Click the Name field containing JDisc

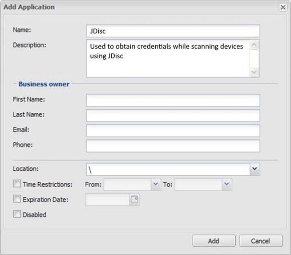click(173, 31)
